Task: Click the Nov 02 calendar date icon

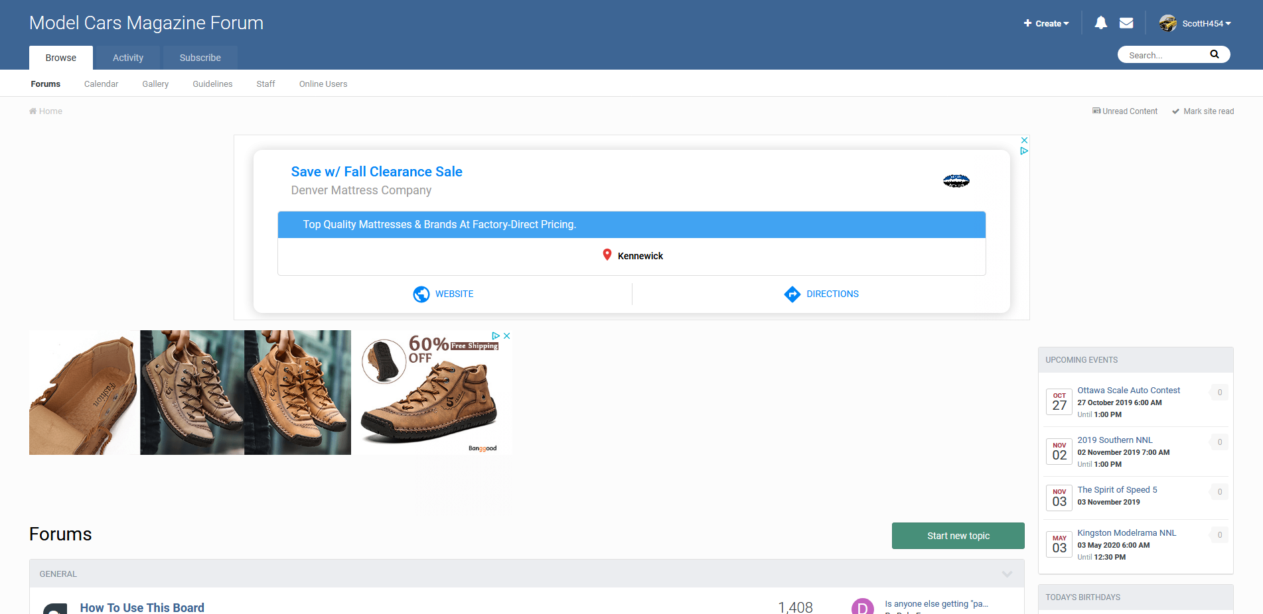Action: (1059, 452)
